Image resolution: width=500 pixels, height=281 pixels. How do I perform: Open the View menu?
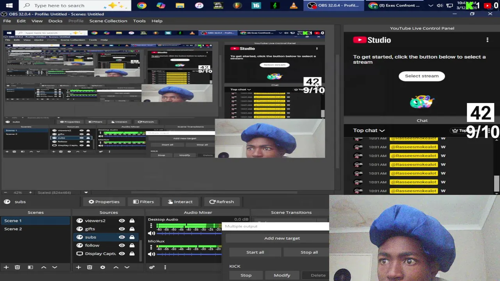37,21
